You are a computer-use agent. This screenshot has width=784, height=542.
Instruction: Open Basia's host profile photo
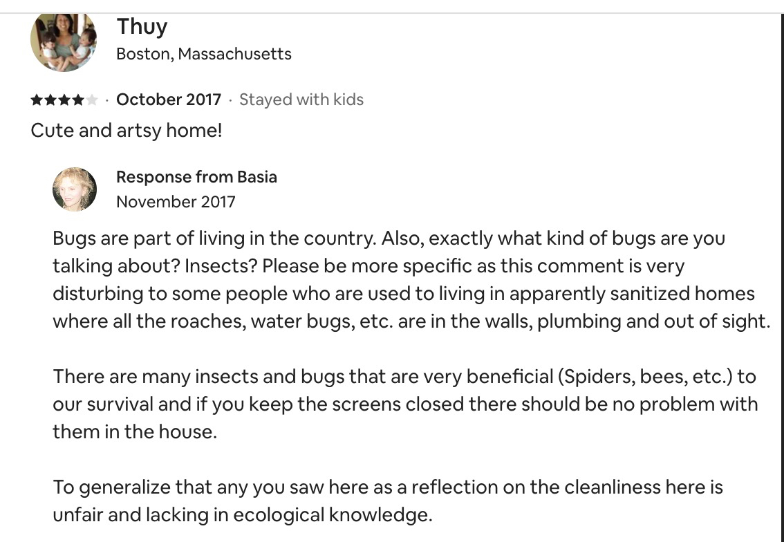coord(74,189)
